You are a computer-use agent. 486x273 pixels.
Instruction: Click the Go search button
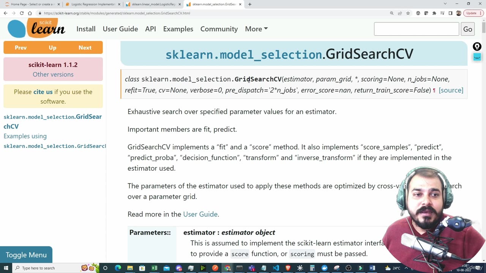[x=468, y=29]
